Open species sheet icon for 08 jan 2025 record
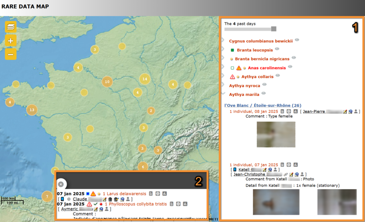This screenshot has height=222, width=365. pos(282,111)
